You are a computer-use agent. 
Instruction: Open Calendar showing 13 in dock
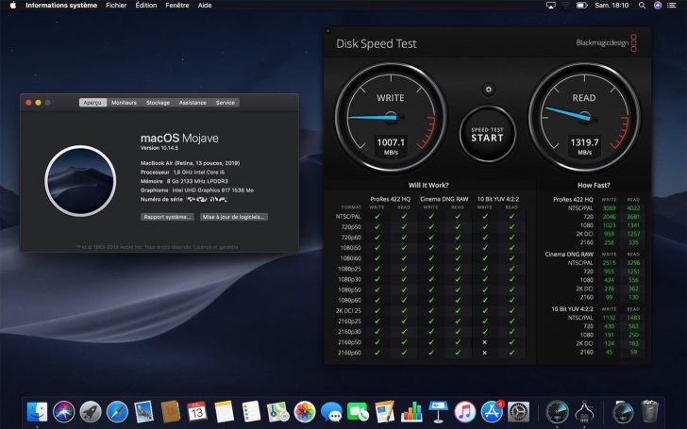(x=197, y=412)
